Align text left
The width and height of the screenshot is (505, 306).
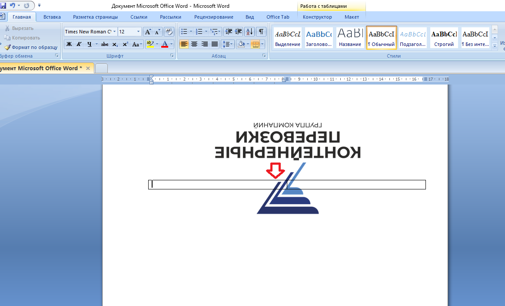point(184,44)
